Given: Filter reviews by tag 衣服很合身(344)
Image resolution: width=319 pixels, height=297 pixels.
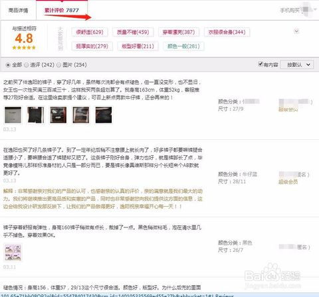Looking at the screenshot, I should (227, 32).
